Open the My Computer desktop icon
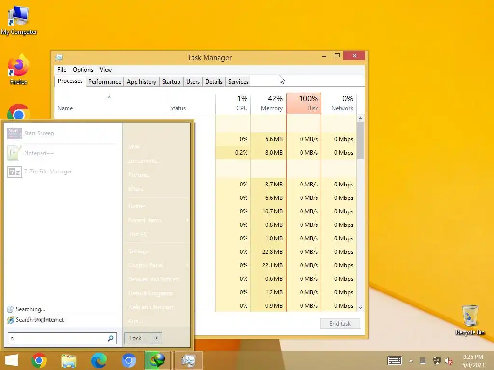Screen dimensions: 494x370 pos(19,20)
